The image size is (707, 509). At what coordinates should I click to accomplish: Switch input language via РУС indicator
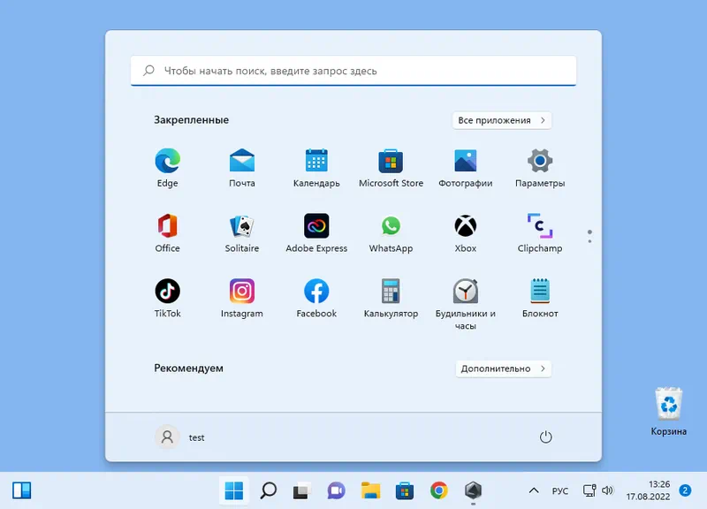coord(560,490)
